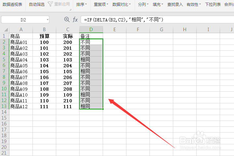Image resolution: width=234 pixels, height=156 pixels.
Task: Click the 重新应用 reapply button
Action: point(62,4)
